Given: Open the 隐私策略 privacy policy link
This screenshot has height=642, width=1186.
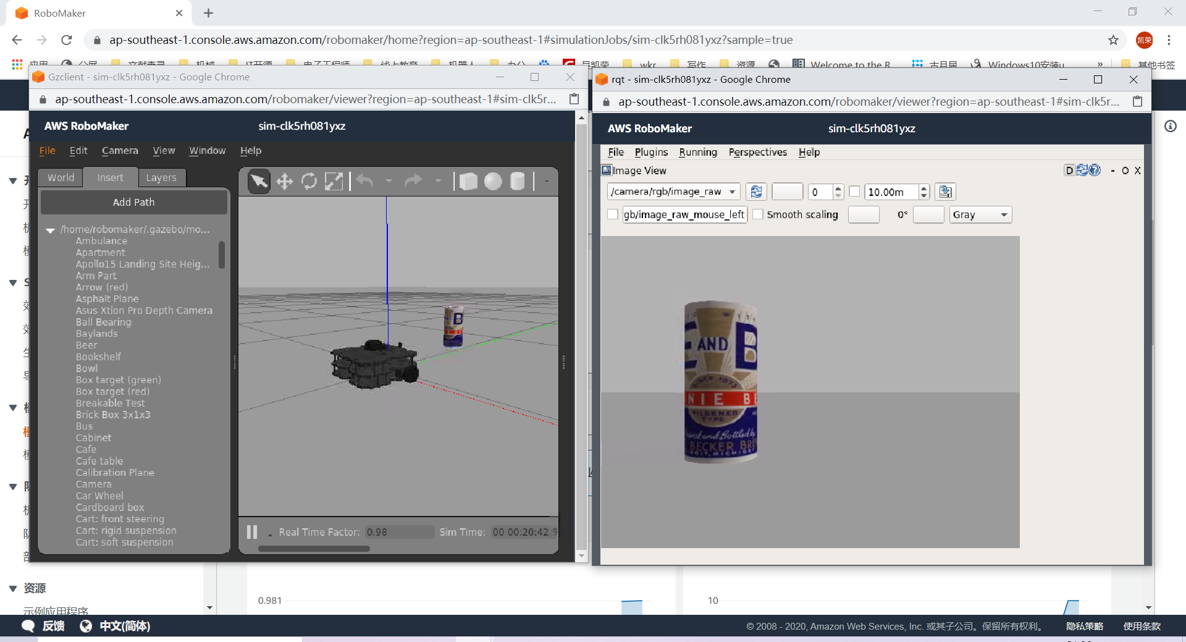Looking at the screenshot, I should [1085, 626].
